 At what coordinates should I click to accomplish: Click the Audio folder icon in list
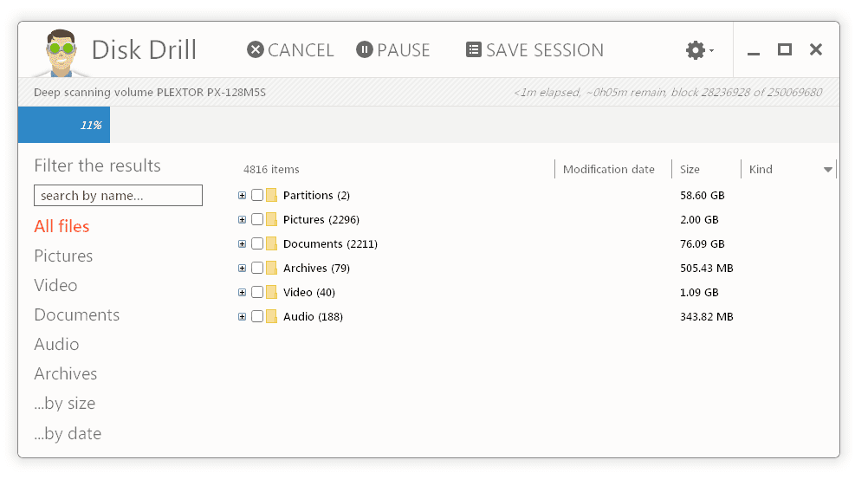(x=271, y=316)
